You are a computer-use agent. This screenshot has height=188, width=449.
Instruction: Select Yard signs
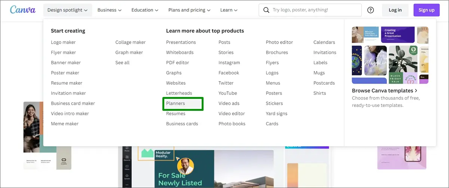coord(277,113)
